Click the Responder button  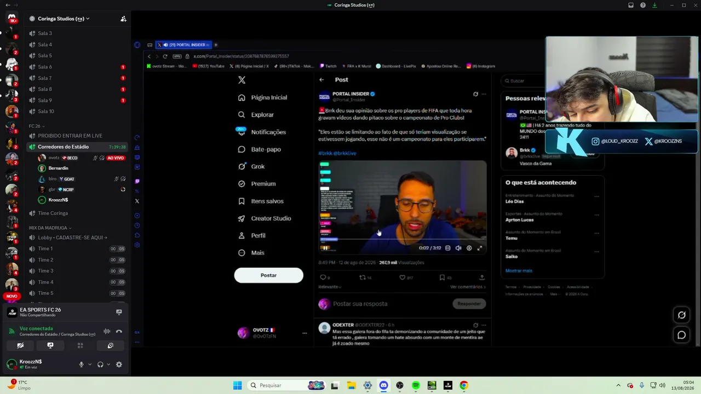(469, 304)
